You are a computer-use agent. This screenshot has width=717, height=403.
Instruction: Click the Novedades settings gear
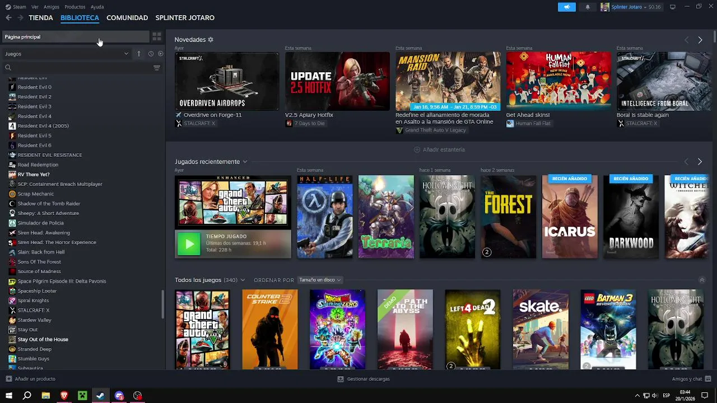(211, 40)
